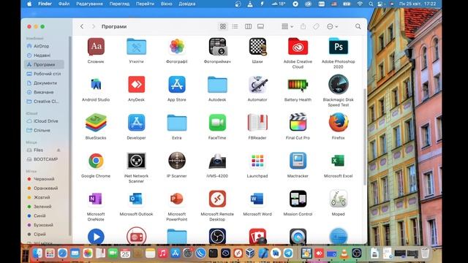Screen dimensions: 468x263
Task: Select Microsoft Remote Desktop icon
Action: [x=217, y=199]
